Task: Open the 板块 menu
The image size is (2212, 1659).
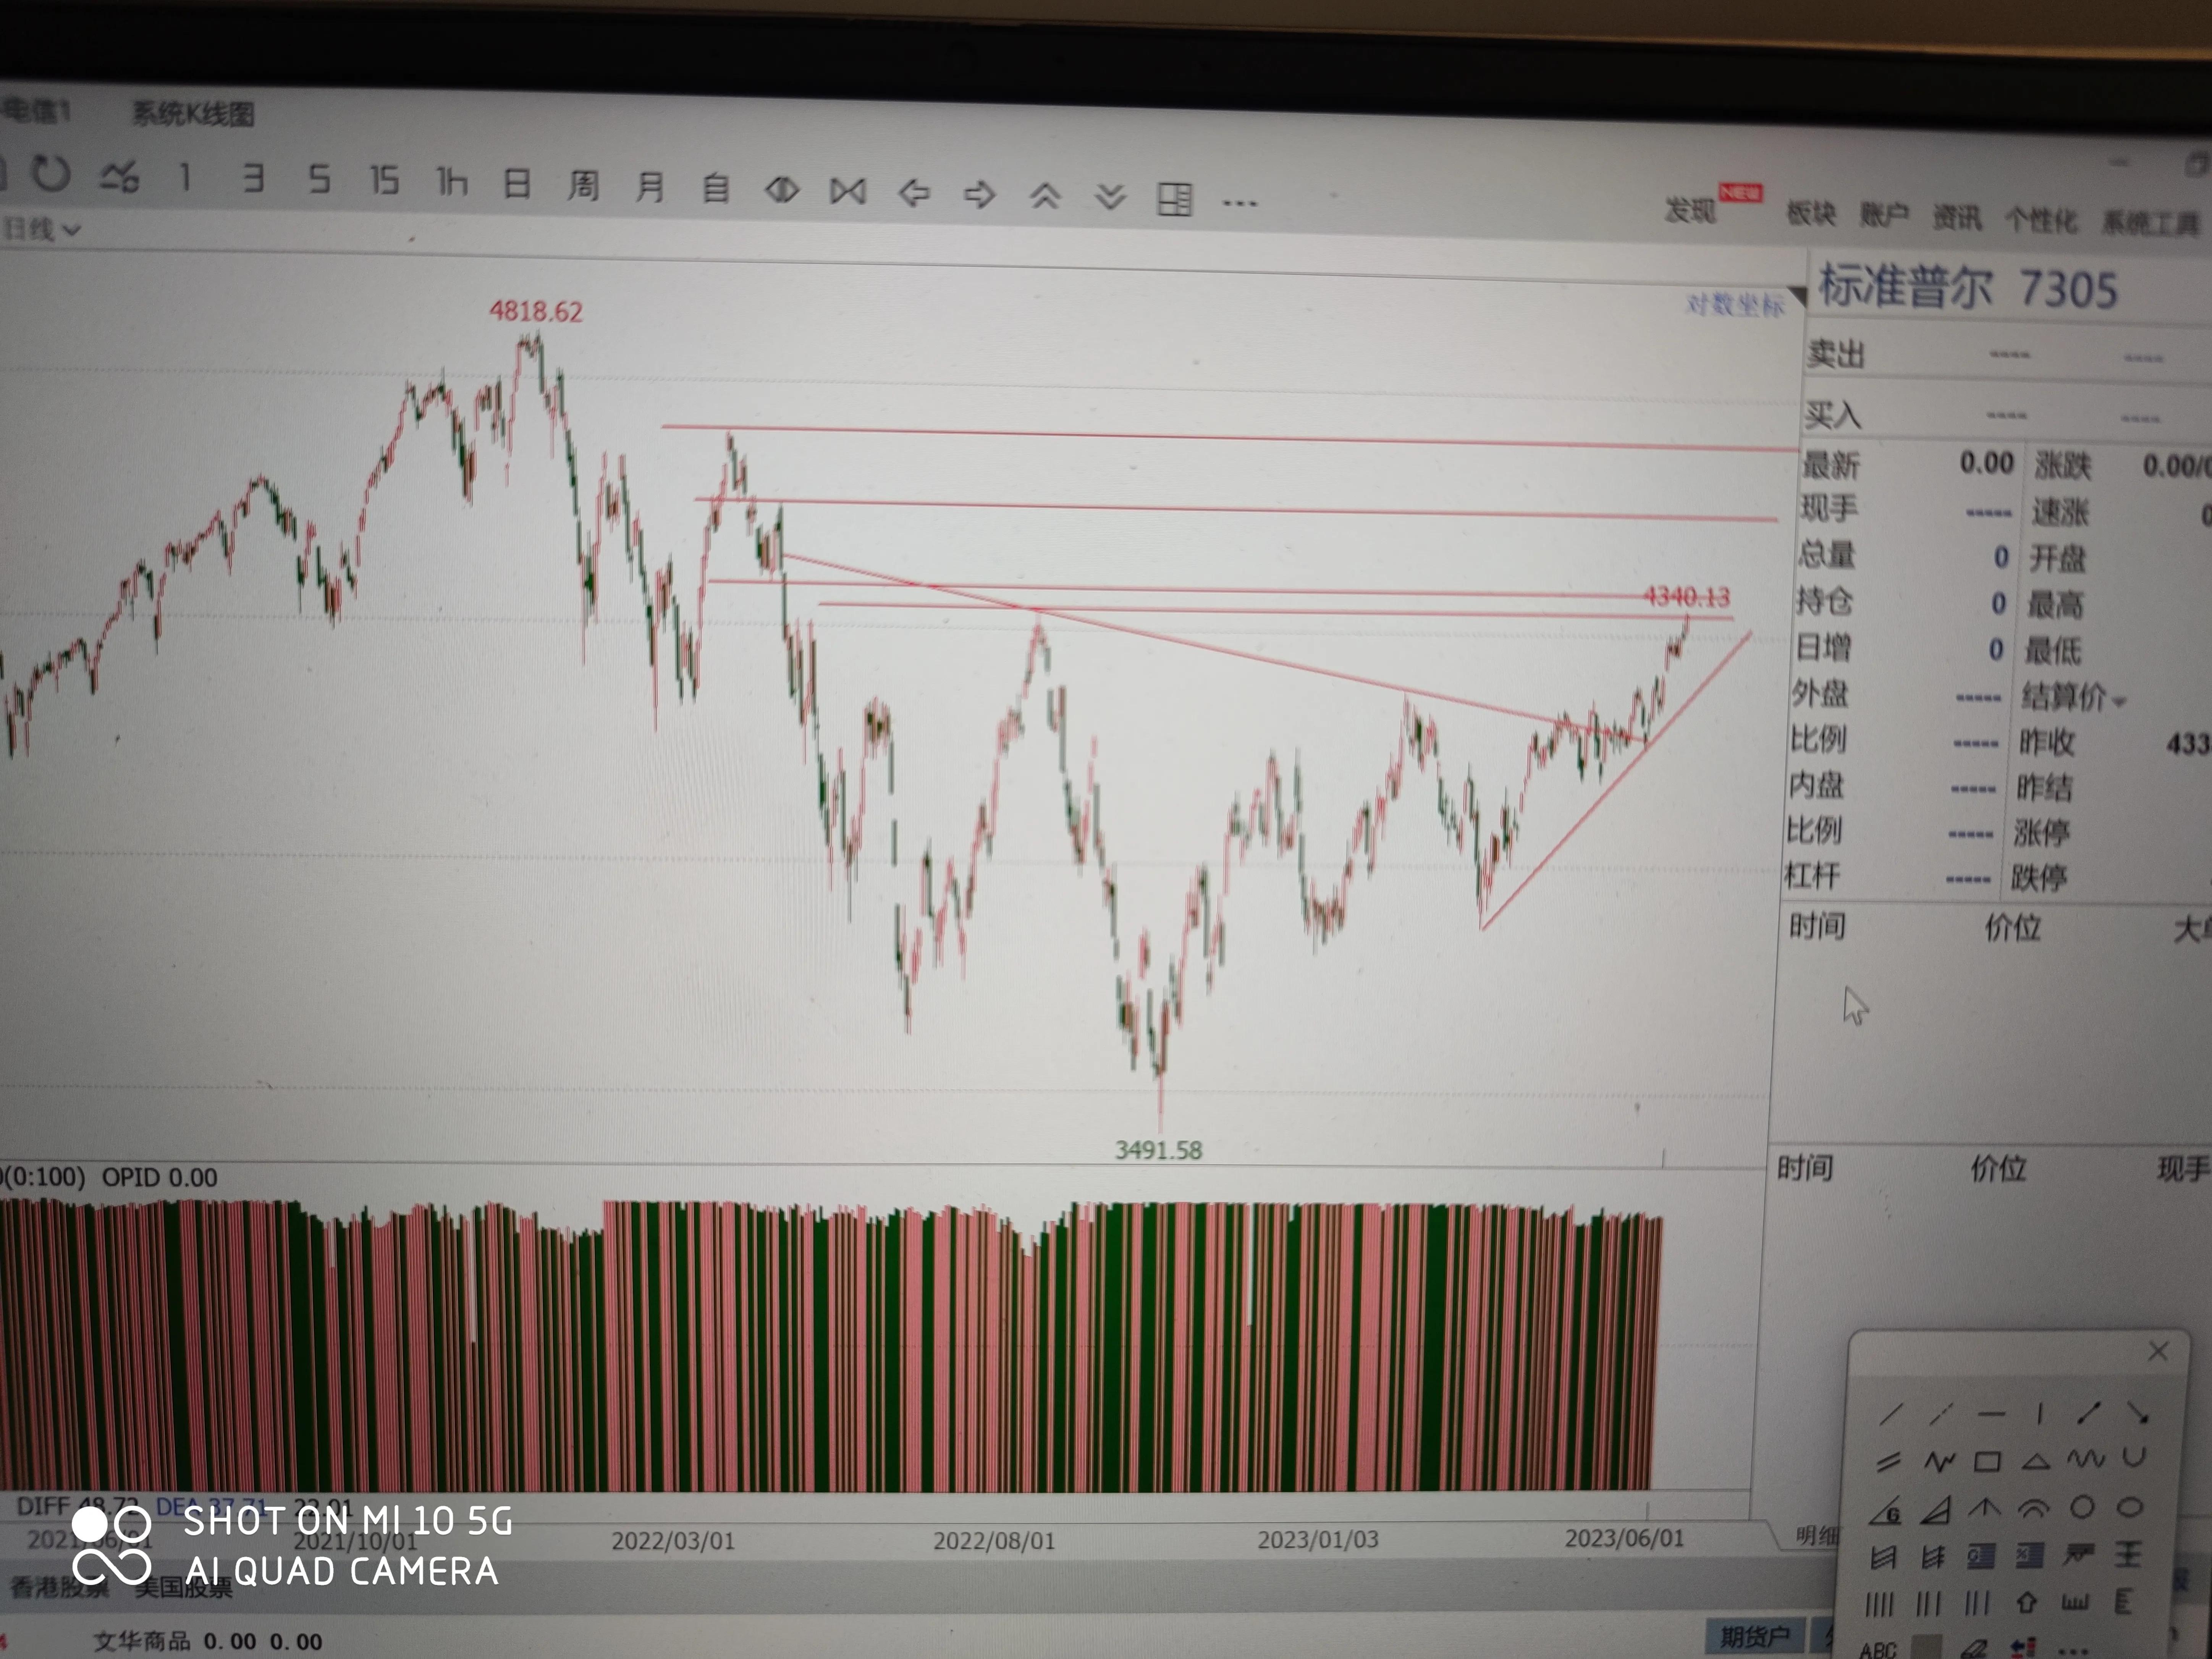Action: [1811, 213]
